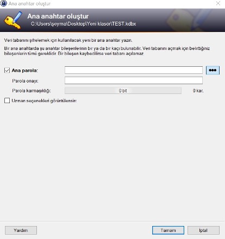Viewport: 225px width, 239px height.
Task: Click the Ana parola label text
Action: (25, 71)
